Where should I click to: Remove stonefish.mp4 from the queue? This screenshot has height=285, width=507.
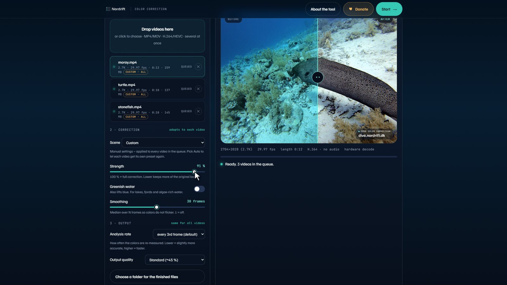tap(198, 111)
